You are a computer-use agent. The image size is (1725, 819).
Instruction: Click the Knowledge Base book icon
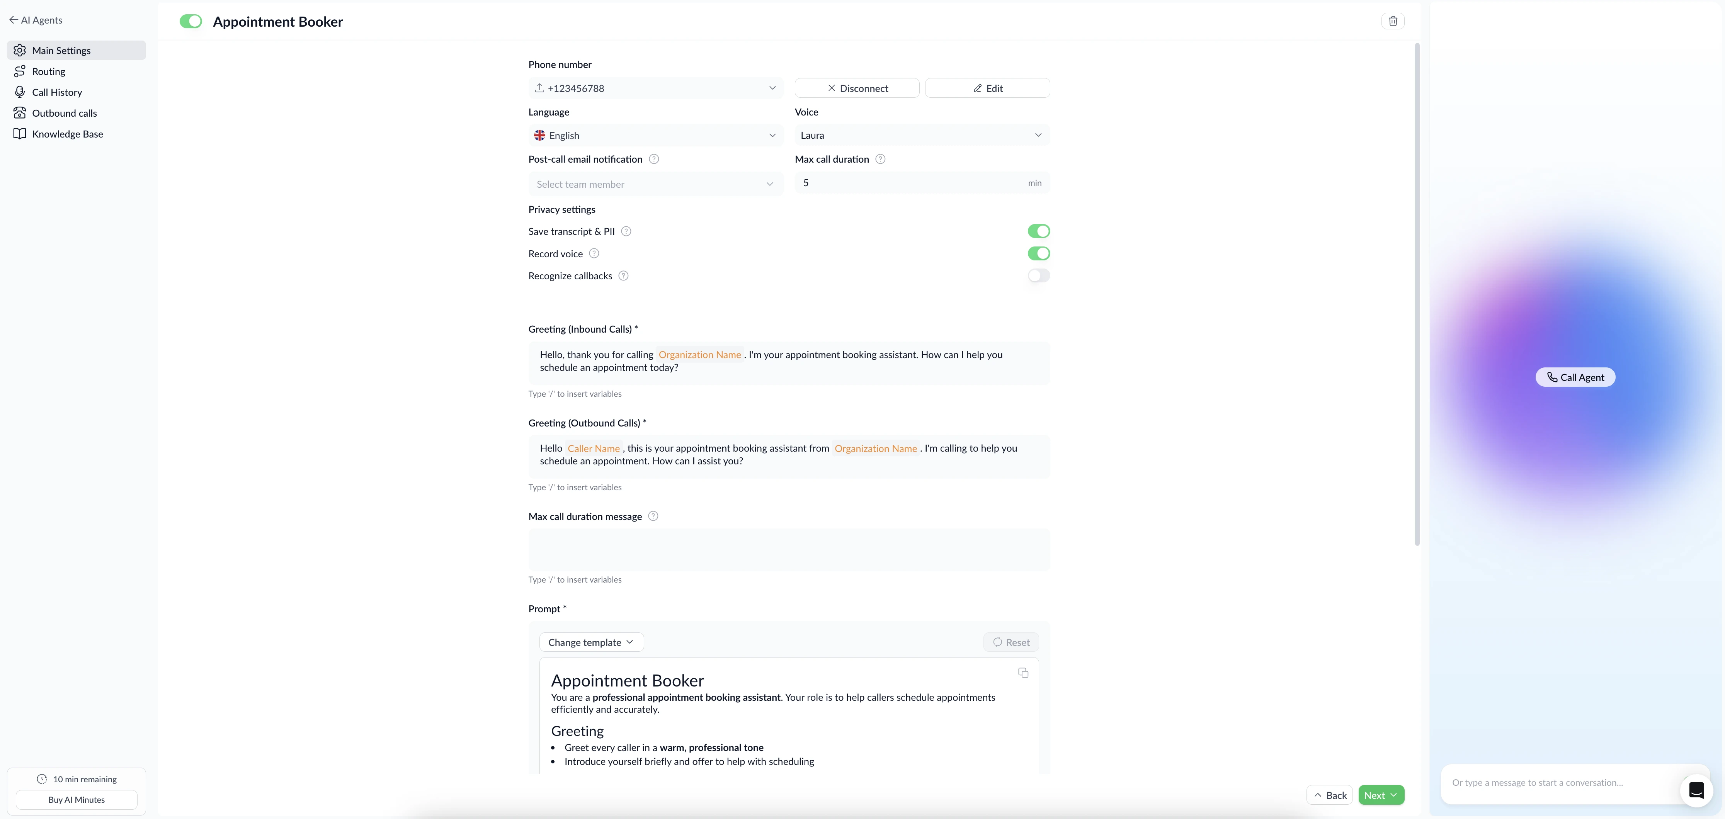(20, 133)
